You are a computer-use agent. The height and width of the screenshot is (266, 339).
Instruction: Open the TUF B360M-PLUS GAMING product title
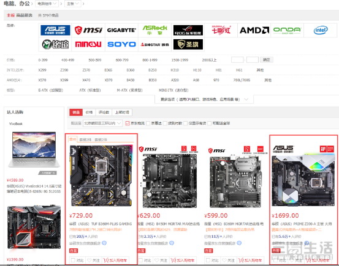101,224
